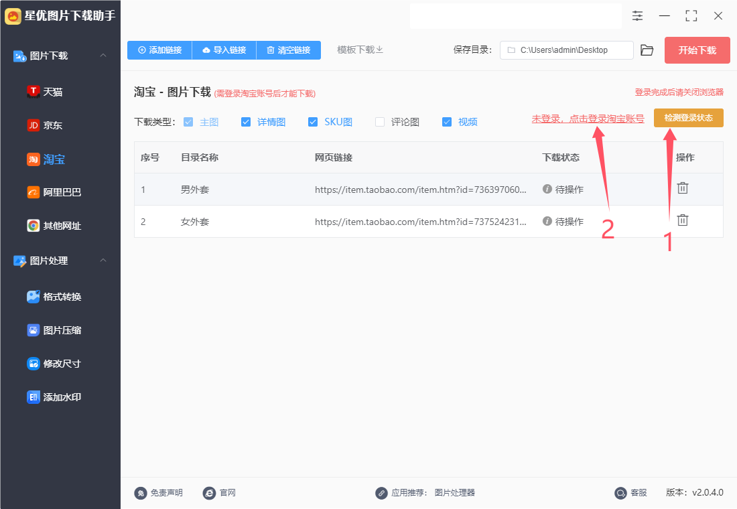Click the 女外套 taobao URL ending 737524231
This screenshot has height=509, width=737.
(421, 222)
